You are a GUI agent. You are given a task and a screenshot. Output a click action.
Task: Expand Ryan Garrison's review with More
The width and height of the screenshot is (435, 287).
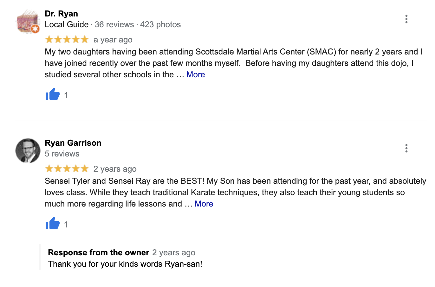(x=204, y=204)
